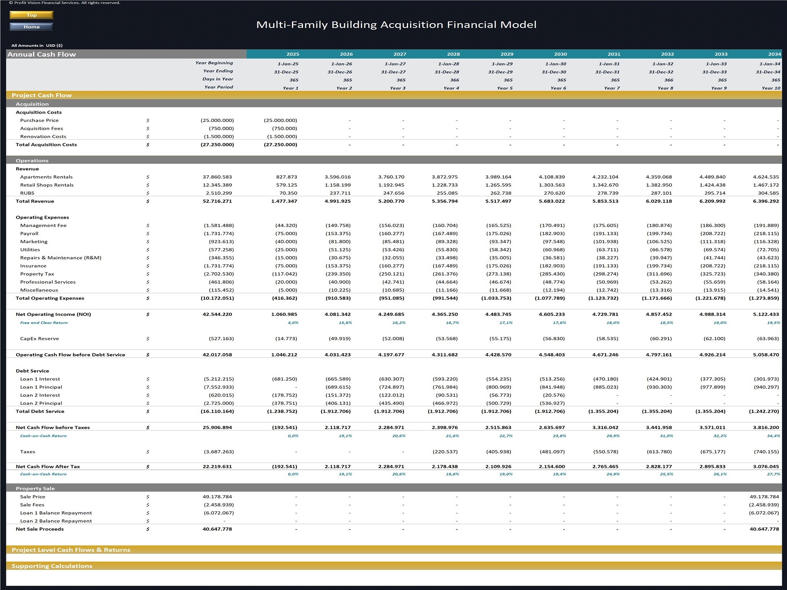
Task: Click the Loan 2 Principal row label
Action: click(41, 403)
